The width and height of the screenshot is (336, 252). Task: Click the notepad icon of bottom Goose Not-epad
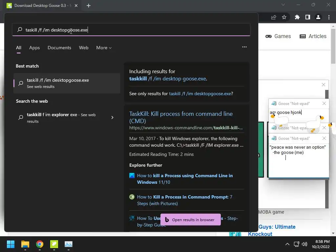(274, 138)
